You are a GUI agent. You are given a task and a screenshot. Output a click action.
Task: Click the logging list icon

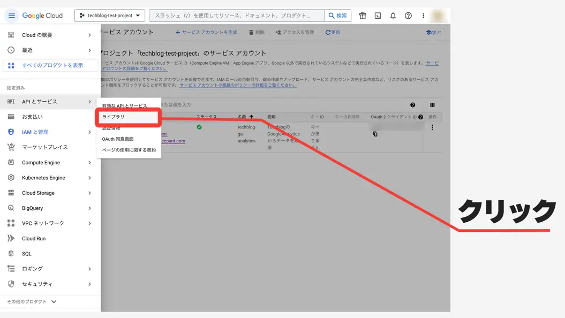coord(11,269)
